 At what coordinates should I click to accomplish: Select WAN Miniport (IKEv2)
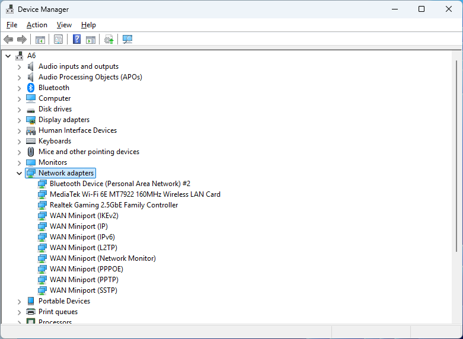pyautogui.click(x=84, y=216)
